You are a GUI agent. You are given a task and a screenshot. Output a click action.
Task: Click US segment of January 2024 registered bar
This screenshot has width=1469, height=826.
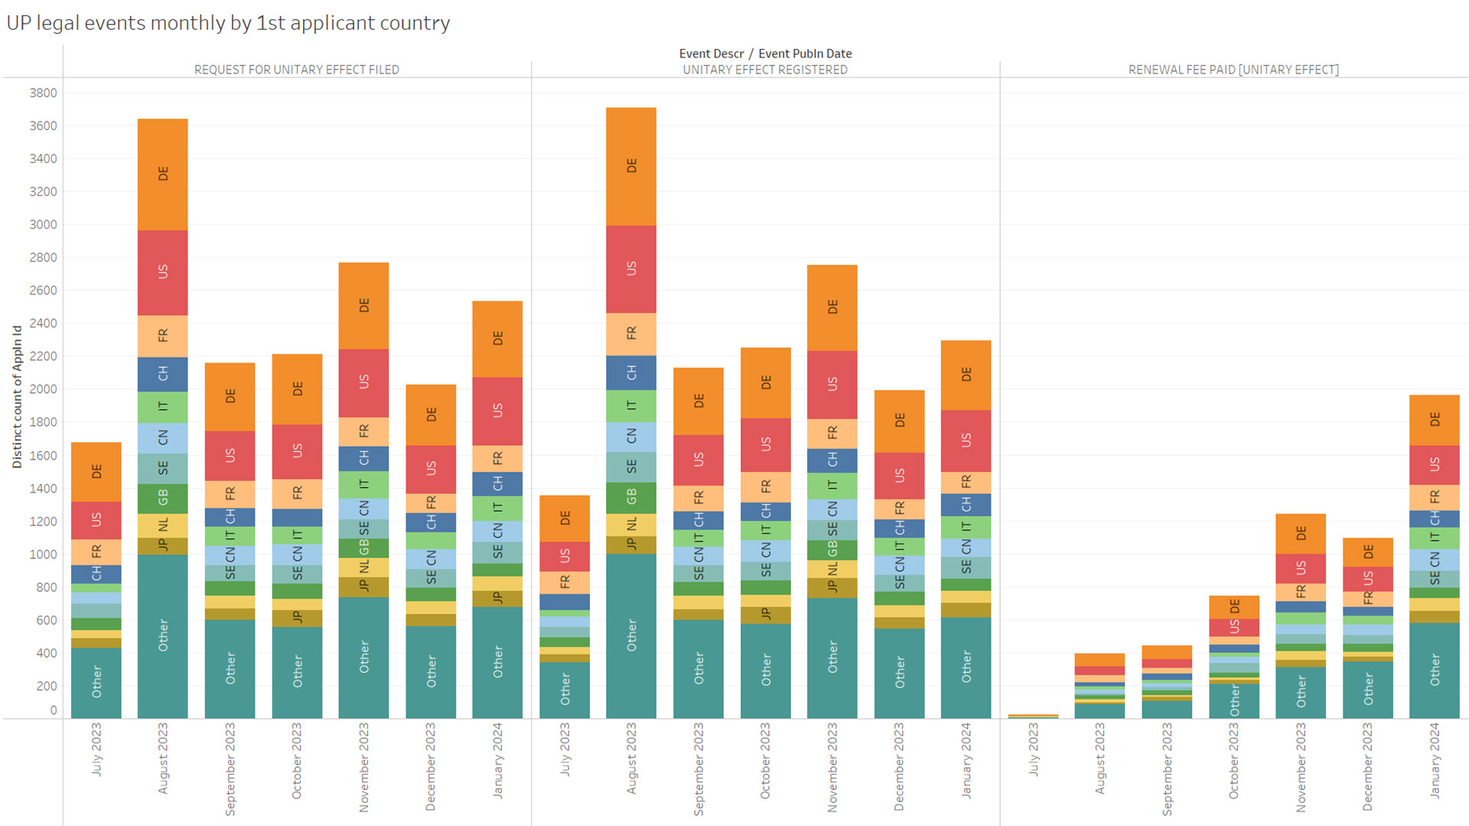[x=966, y=441]
